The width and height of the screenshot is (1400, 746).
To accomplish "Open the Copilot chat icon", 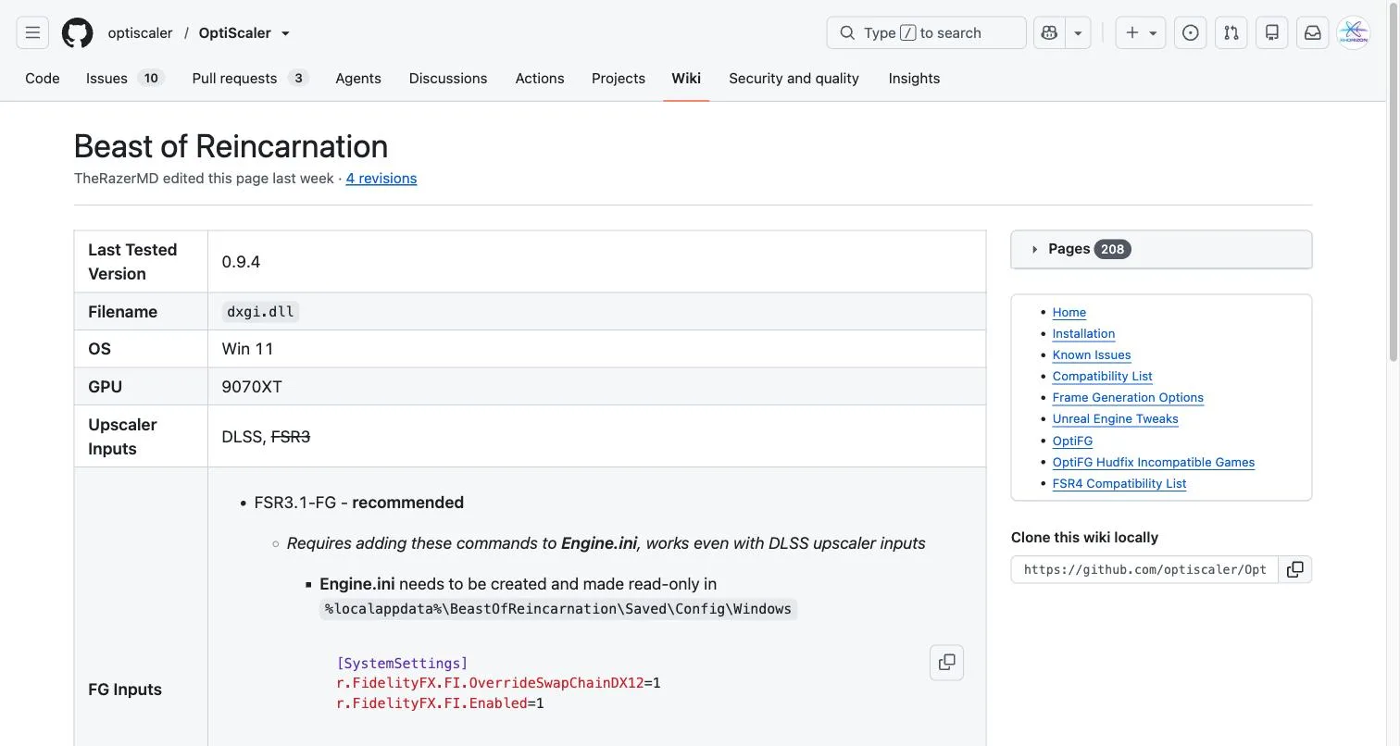I will [1049, 32].
